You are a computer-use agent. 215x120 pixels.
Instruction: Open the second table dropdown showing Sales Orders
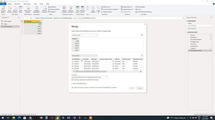pos(84,56)
